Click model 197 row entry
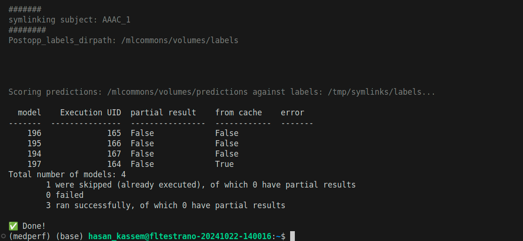Screen dimensions: 523x241 coord(34,164)
